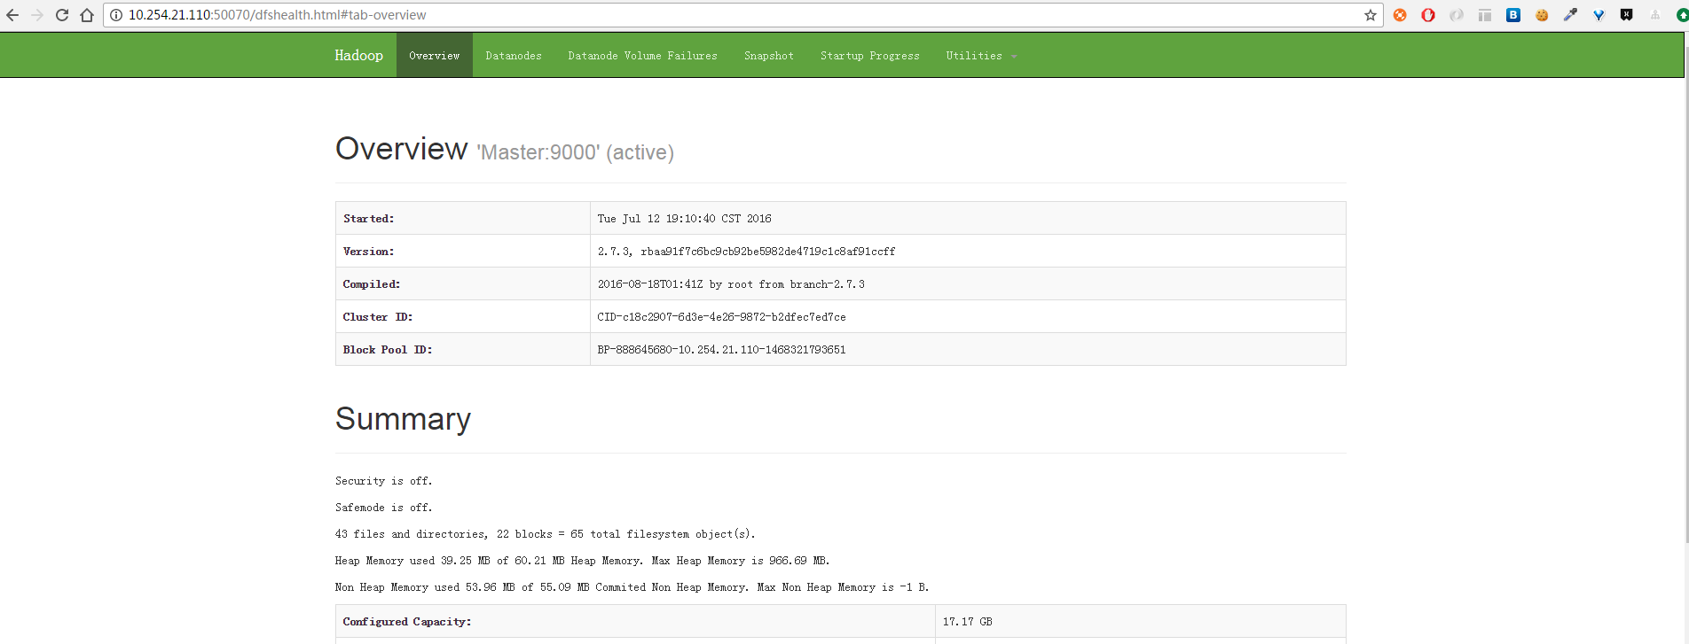
Task: Activate the eyedropper color picker extension
Action: tap(1570, 15)
